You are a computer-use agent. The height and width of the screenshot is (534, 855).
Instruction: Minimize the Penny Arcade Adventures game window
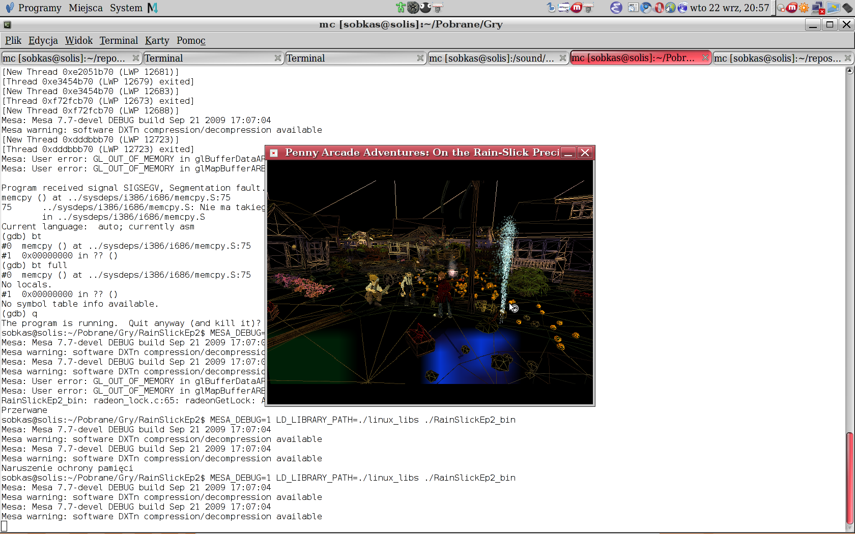[569, 153]
